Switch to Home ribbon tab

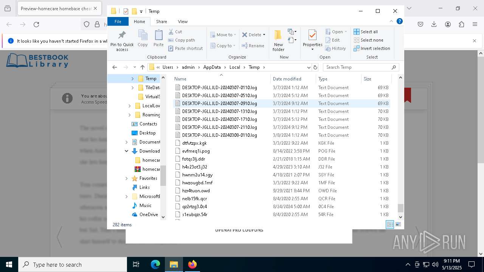click(139, 22)
